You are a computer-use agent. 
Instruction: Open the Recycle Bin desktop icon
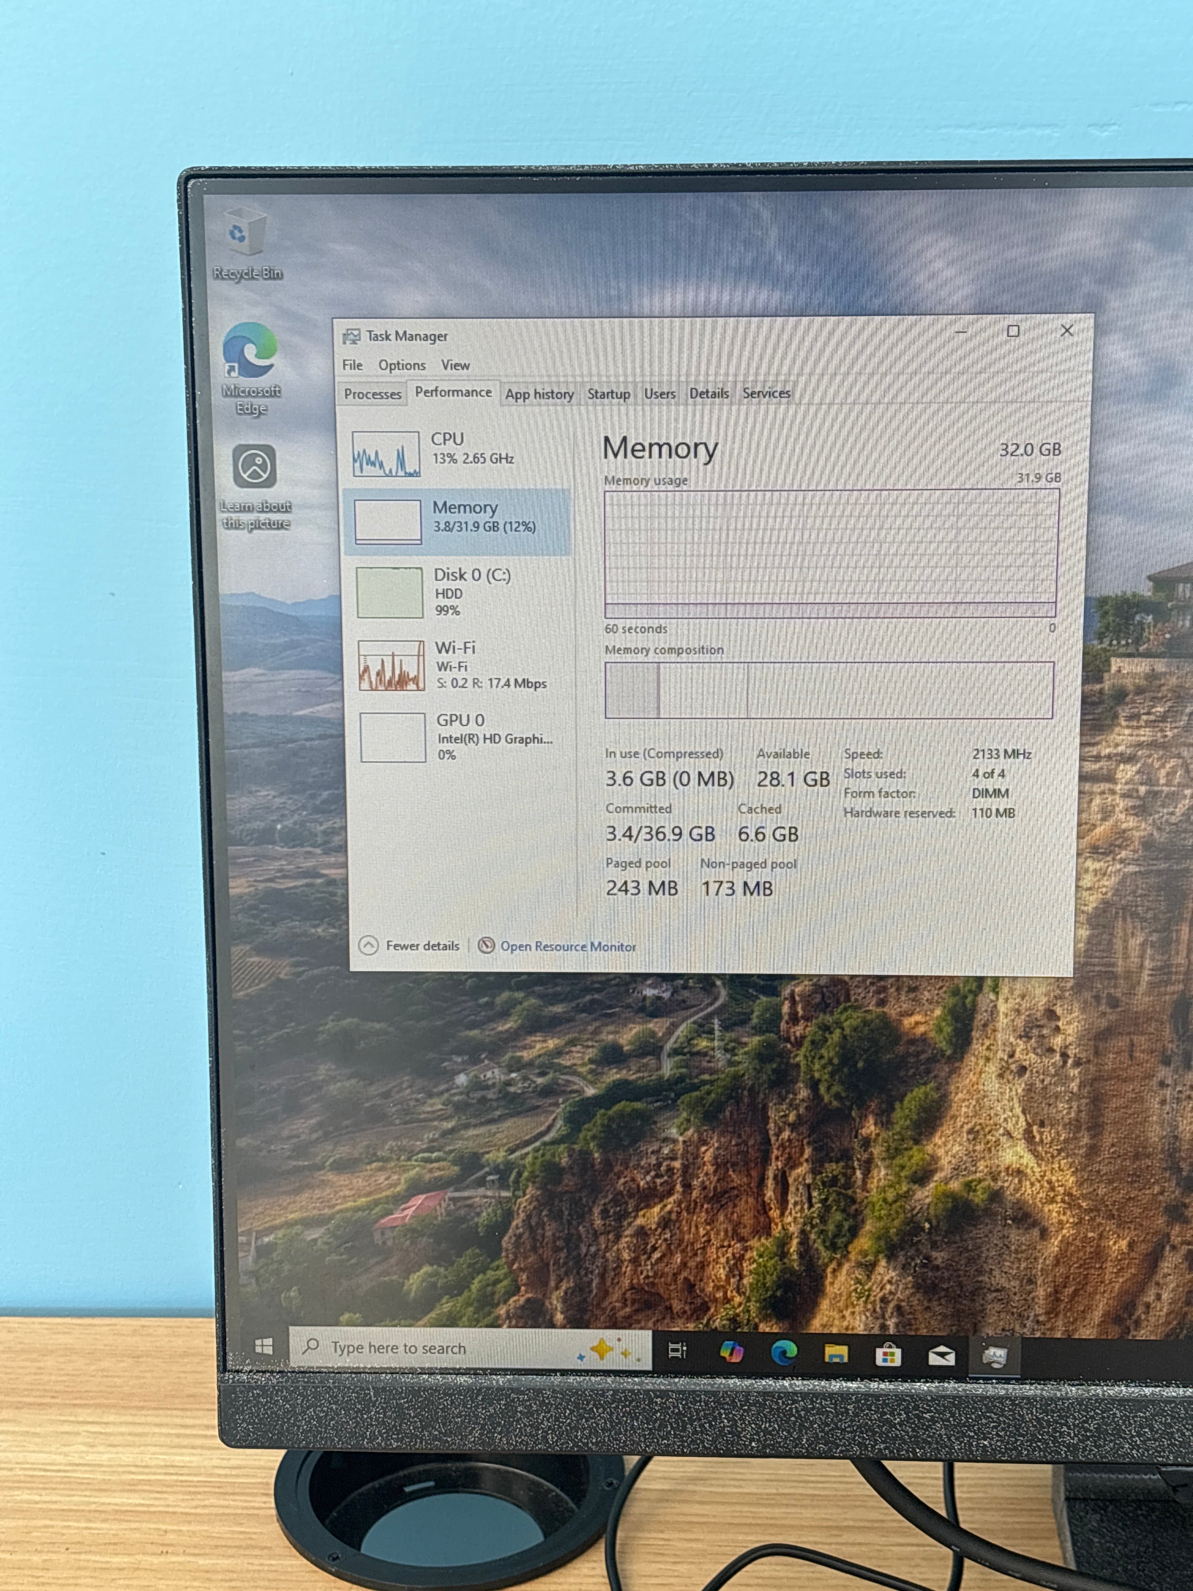click(247, 244)
